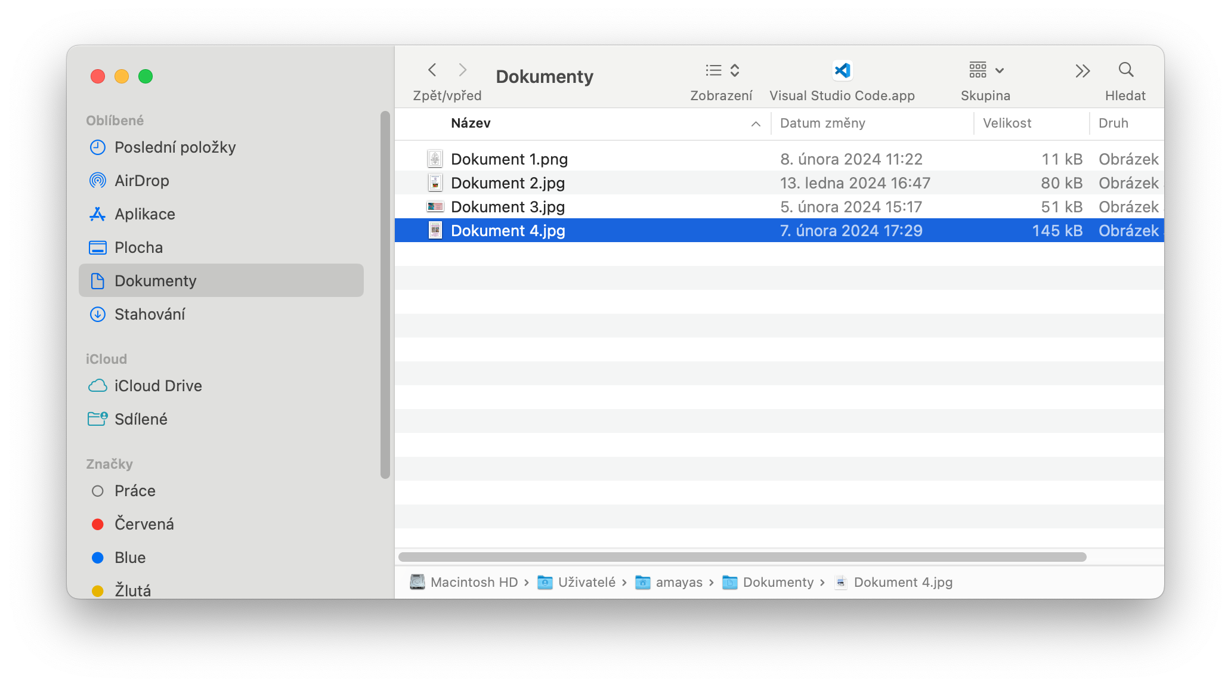
Task: Sort by Datum změny column
Action: (822, 123)
